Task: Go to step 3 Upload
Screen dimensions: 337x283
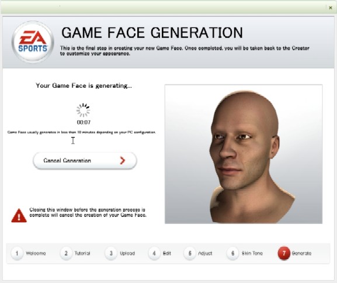Action: coord(120,253)
